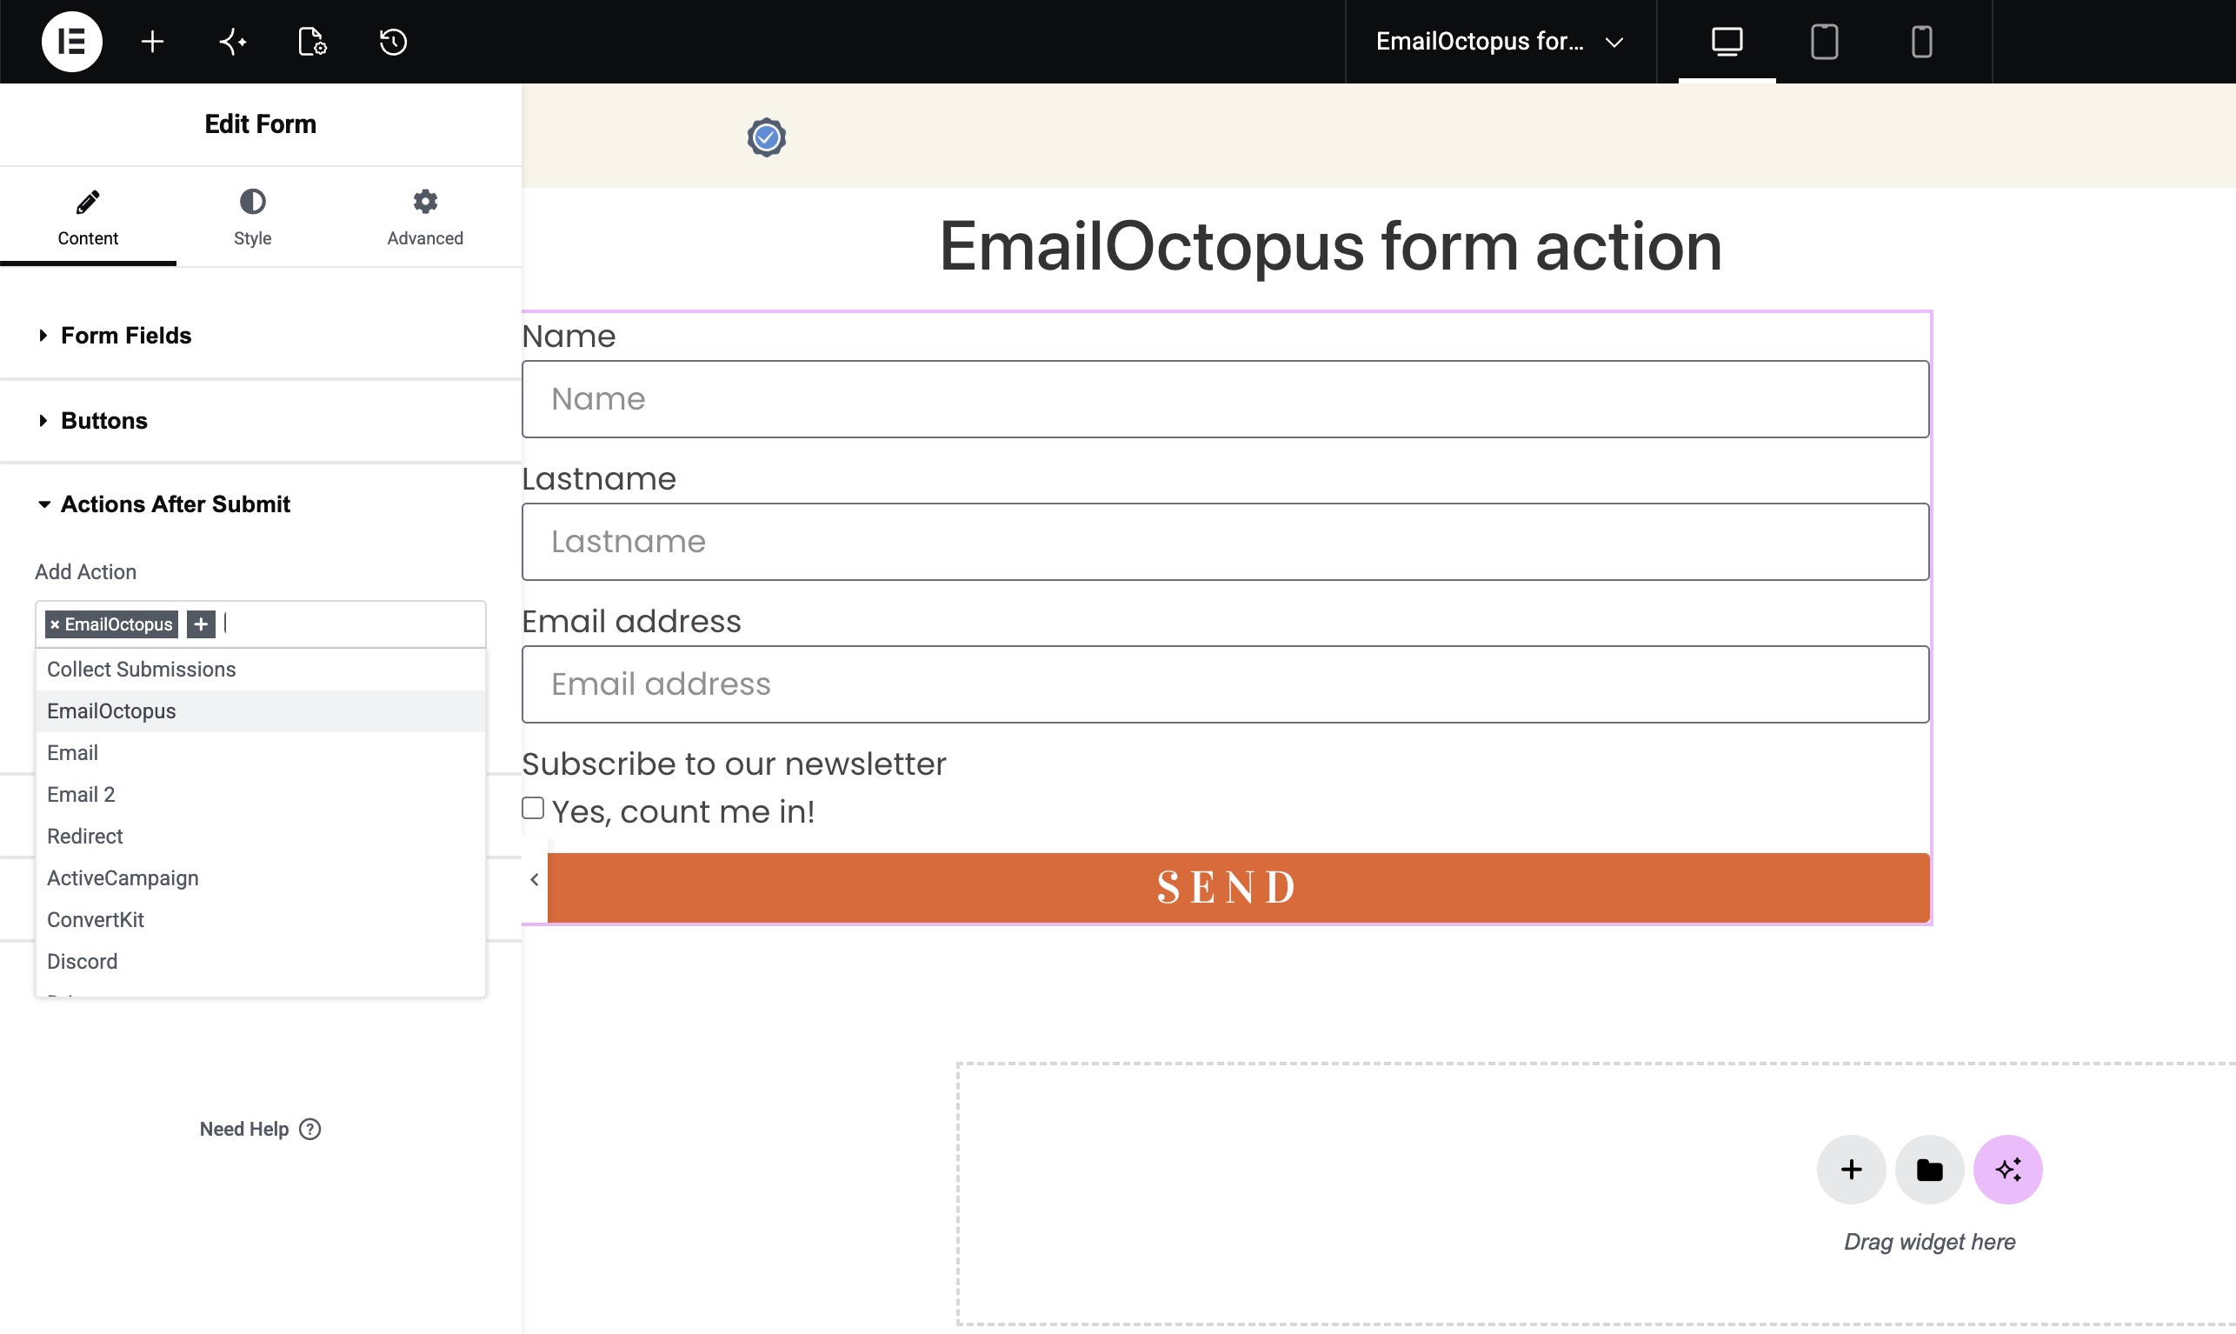This screenshot has width=2236, height=1334.
Task: Select the ConvertKit action option
Action: [261, 919]
